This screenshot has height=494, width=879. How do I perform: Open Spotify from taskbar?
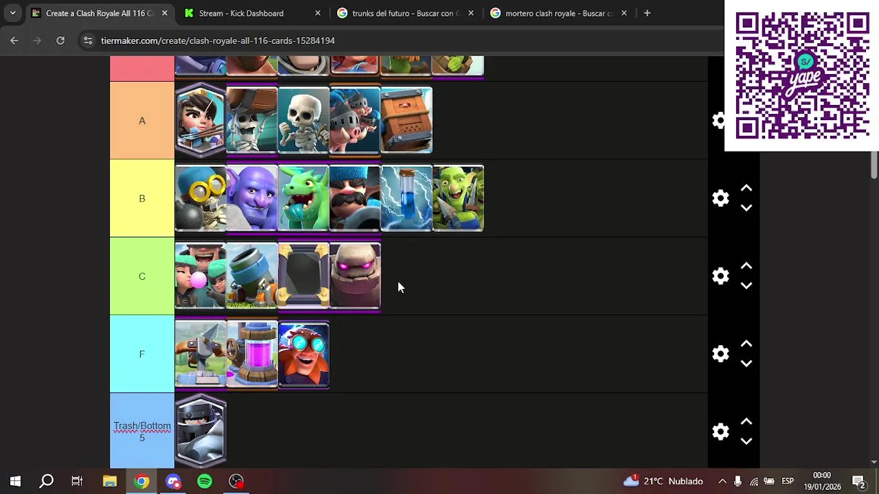click(x=205, y=481)
